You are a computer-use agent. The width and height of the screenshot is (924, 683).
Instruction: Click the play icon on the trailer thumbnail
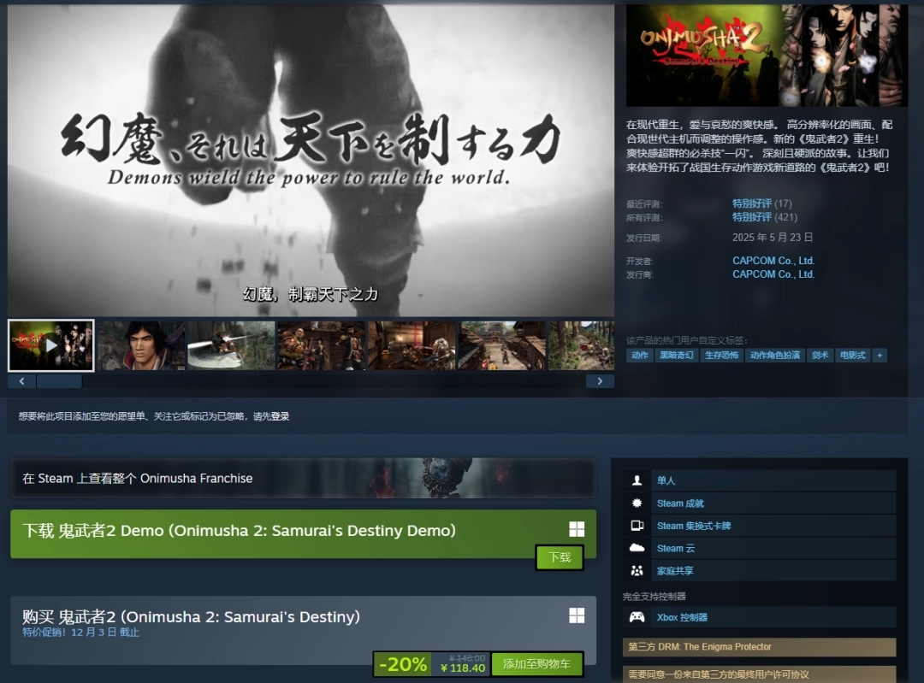tap(50, 345)
